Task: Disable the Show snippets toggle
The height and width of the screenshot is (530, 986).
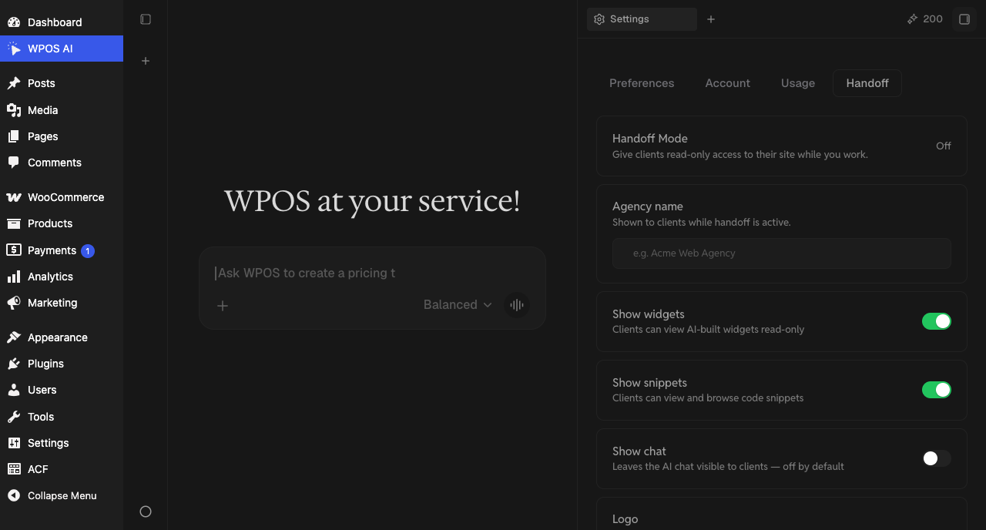Action: coord(937,390)
